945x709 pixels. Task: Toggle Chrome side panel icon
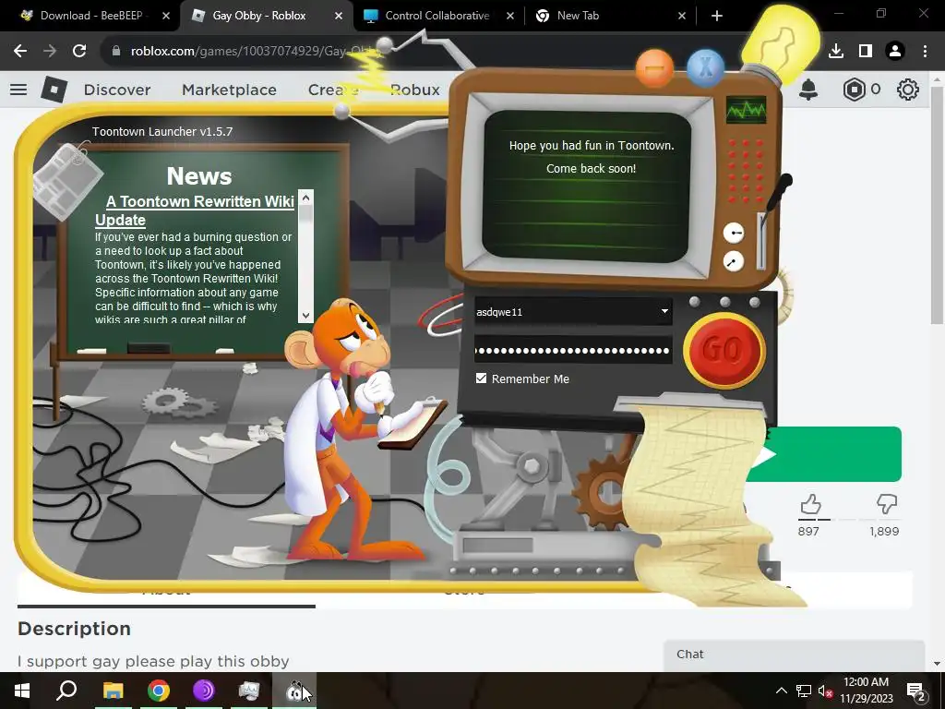[x=866, y=52]
